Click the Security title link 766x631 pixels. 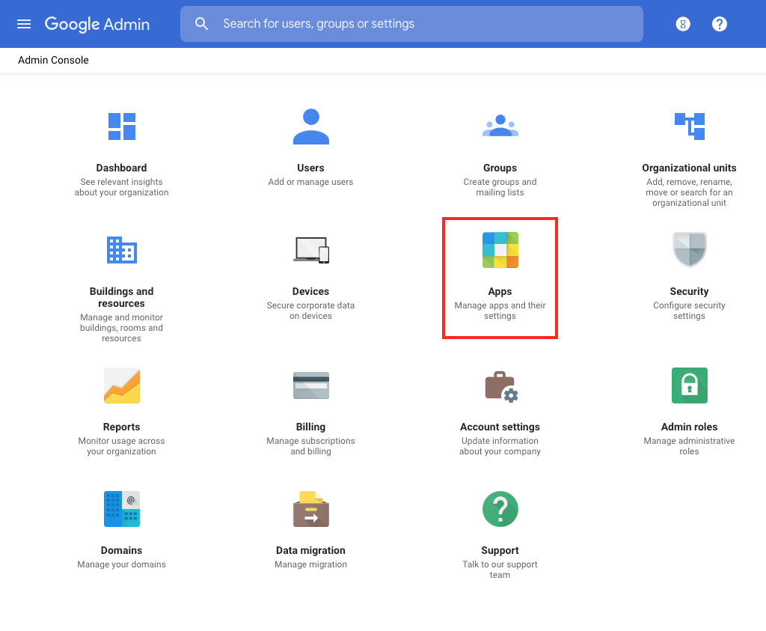[x=689, y=291]
